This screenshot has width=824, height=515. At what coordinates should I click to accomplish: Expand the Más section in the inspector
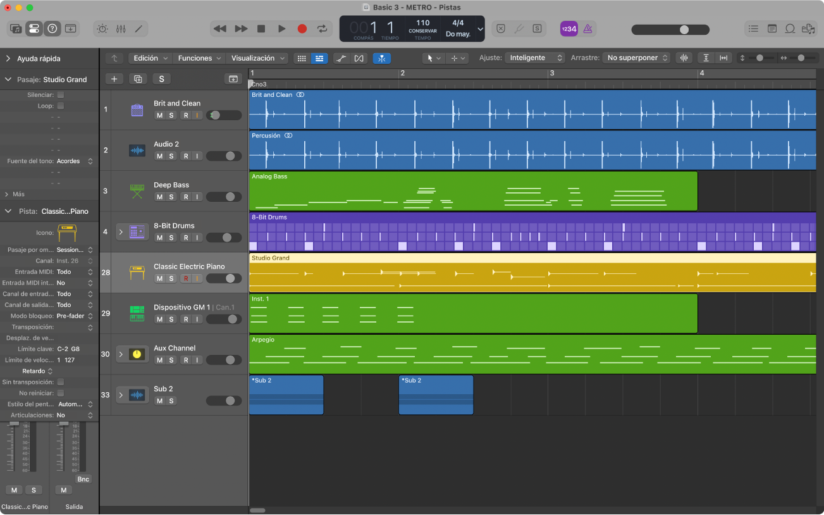(17, 194)
